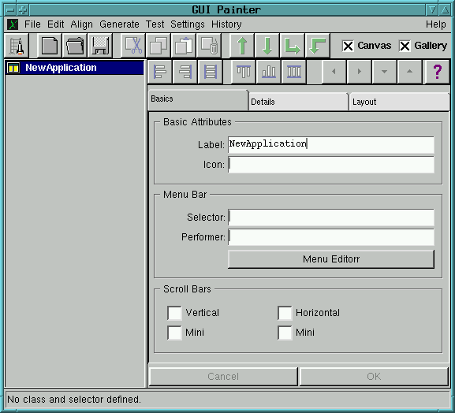Toggle the Gallery checkbox

pyautogui.click(x=405, y=46)
